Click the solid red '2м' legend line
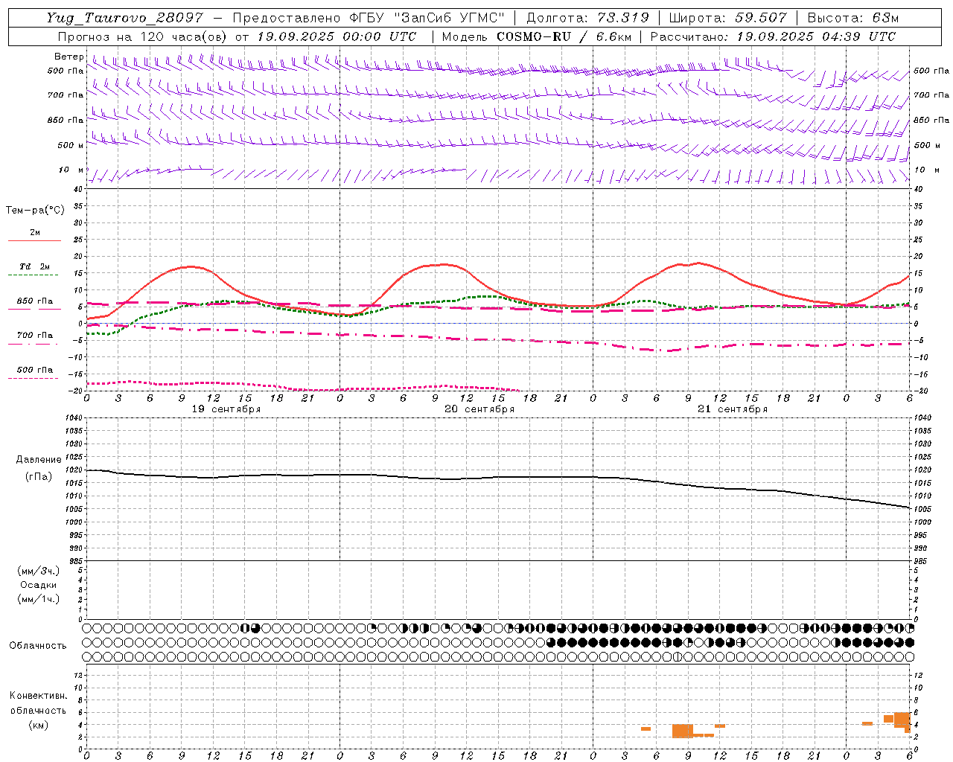 click(34, 240)
